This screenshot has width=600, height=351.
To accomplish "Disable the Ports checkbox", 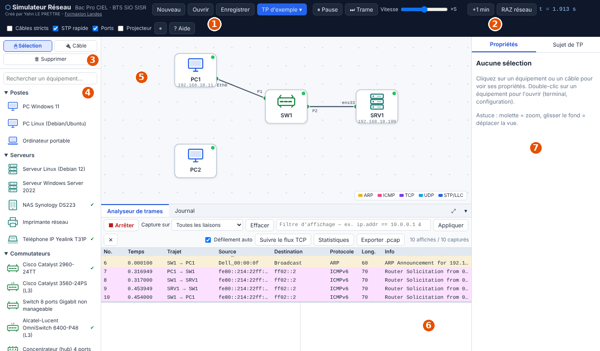I will (x=96, y=28).
